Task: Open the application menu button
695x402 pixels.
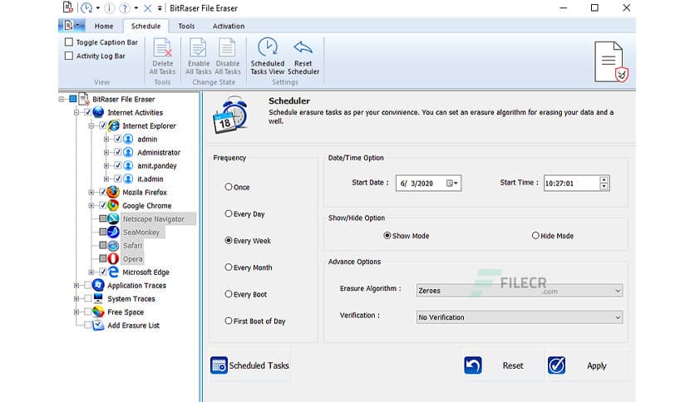Action: pos(71,26)
